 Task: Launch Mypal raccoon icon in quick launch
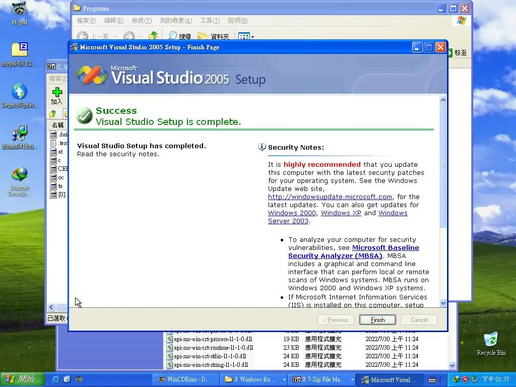click(79, 379)
